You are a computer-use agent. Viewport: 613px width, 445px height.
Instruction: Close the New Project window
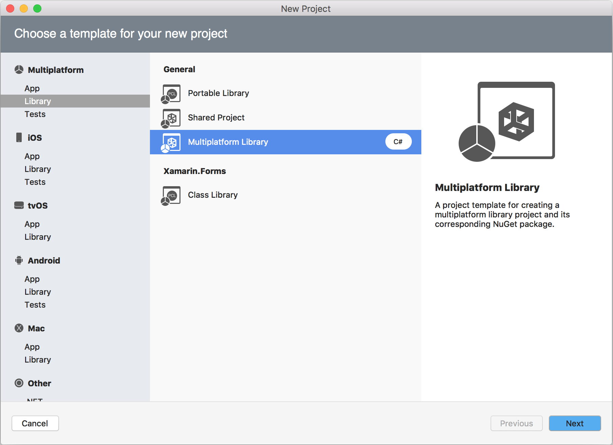tap(10, 8)
